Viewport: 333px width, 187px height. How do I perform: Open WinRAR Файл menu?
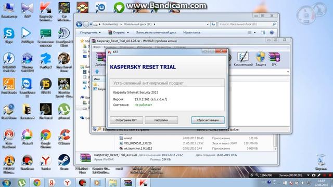tap(97, 47)
